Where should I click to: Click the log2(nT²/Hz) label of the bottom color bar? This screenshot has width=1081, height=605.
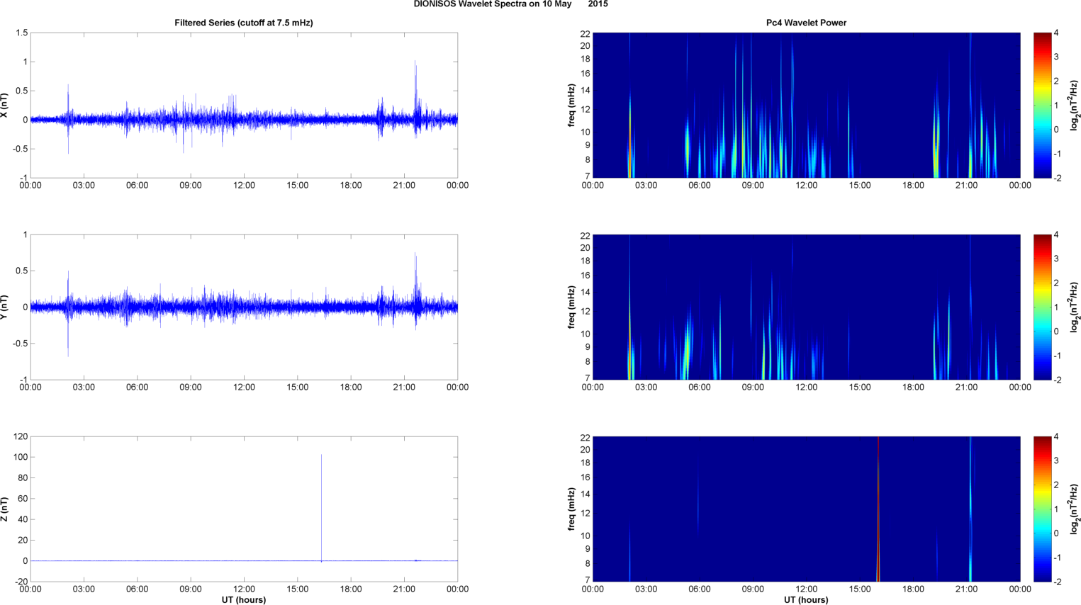coord(1075,509)
